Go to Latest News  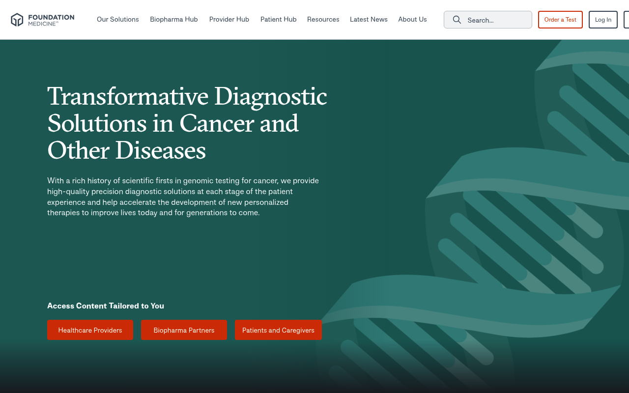tap(369, 20)
